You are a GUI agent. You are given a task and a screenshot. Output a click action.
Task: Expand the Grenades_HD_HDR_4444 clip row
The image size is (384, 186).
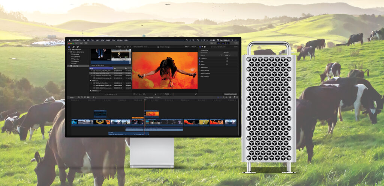coord(92,71)
